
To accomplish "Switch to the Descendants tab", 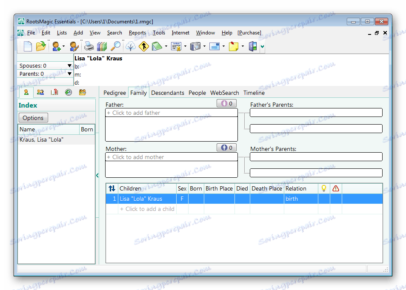I will pyautogui.click(x=168, y=93).
